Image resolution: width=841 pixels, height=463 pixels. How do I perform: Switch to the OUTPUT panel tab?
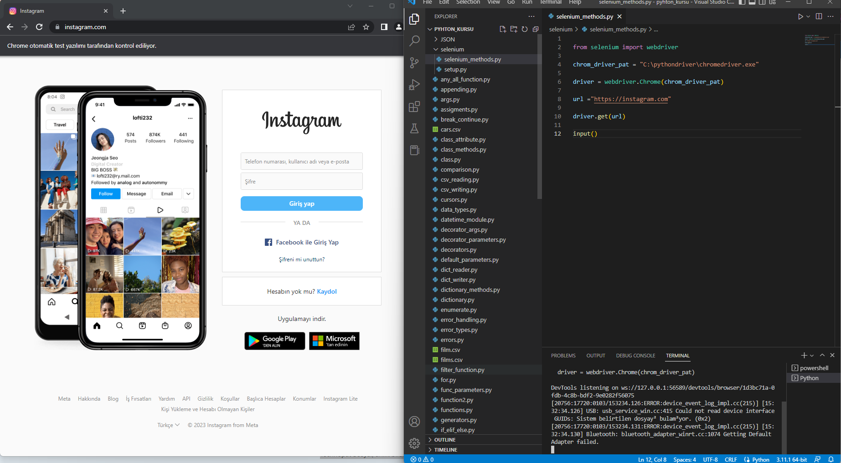pyautogui.click(x=596, y=356)
